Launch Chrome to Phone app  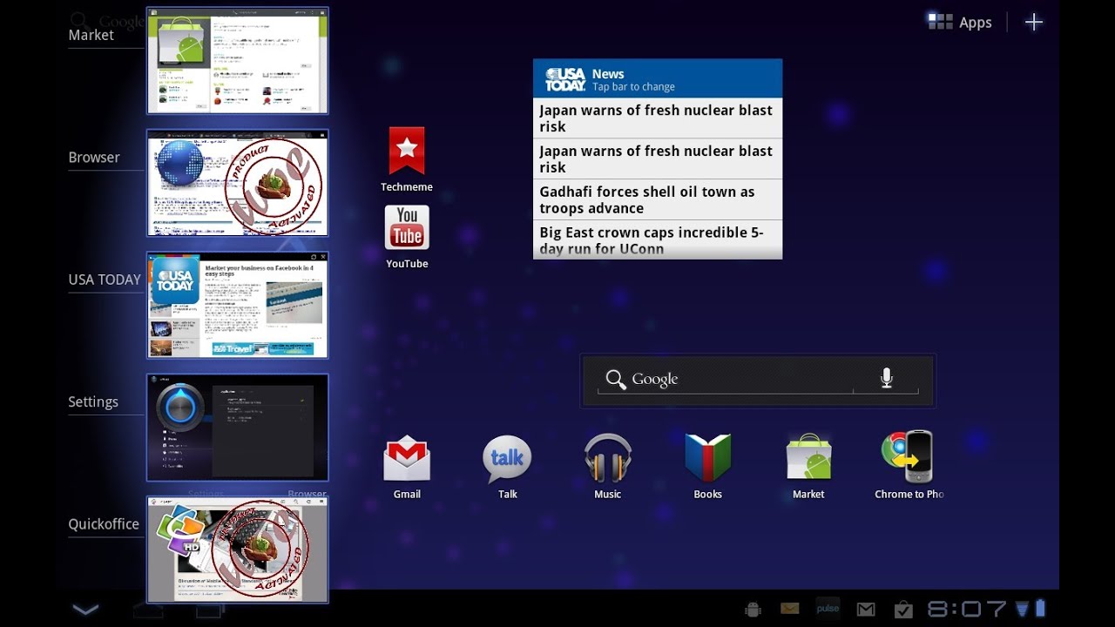pyautogui.click(x=908, y=457)
